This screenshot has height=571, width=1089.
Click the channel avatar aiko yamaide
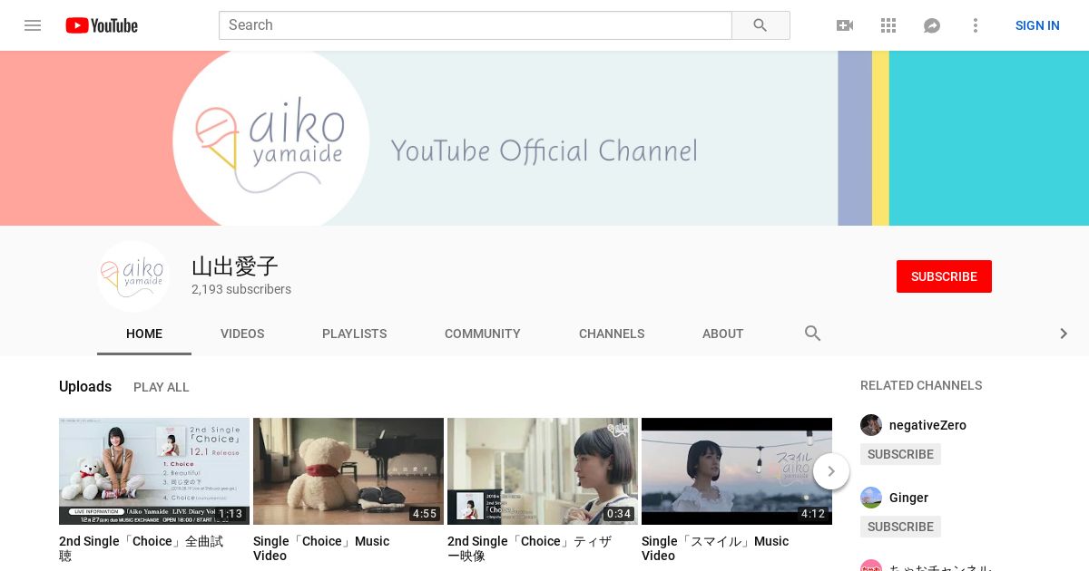(x=133, y=276)
